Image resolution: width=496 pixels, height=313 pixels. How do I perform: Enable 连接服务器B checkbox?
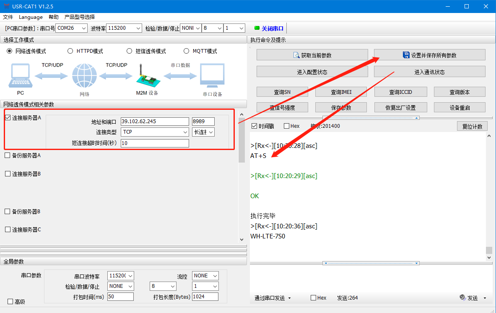tap(8, 173)
